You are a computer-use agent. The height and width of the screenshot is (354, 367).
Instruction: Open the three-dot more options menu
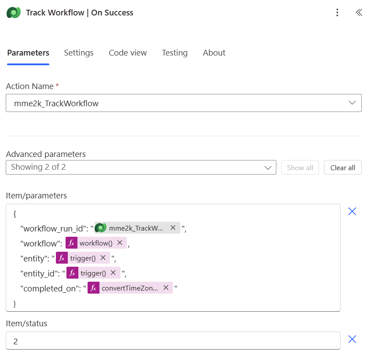pyautogui.click(x=337, y=13)
